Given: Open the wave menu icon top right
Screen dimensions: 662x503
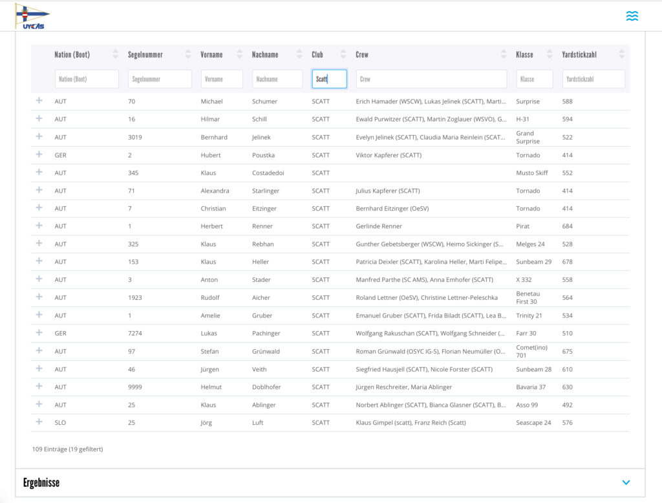Looking at the screenshot, I should 632,16.
